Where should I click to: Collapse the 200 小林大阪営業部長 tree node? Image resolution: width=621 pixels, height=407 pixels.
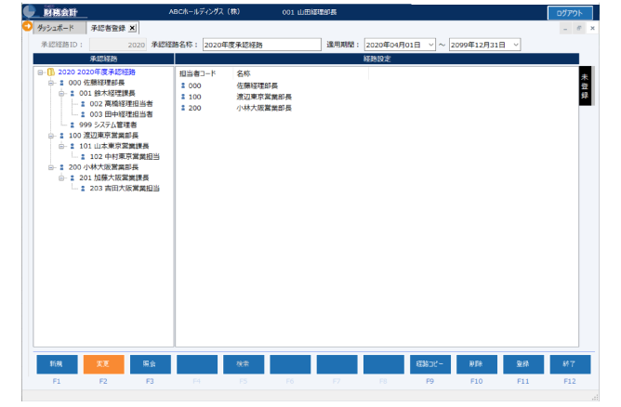[50, 167]
